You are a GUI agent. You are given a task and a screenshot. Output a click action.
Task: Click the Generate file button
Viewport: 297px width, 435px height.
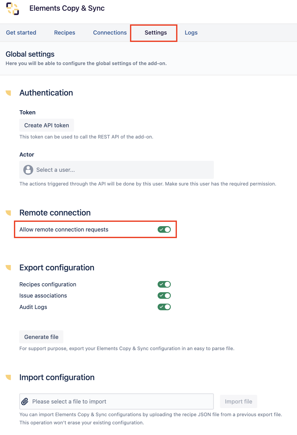pos(41,337)
